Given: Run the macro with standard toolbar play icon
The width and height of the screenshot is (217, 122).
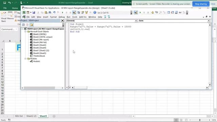Looking at the screenshot, I should [x=62, y=13].
